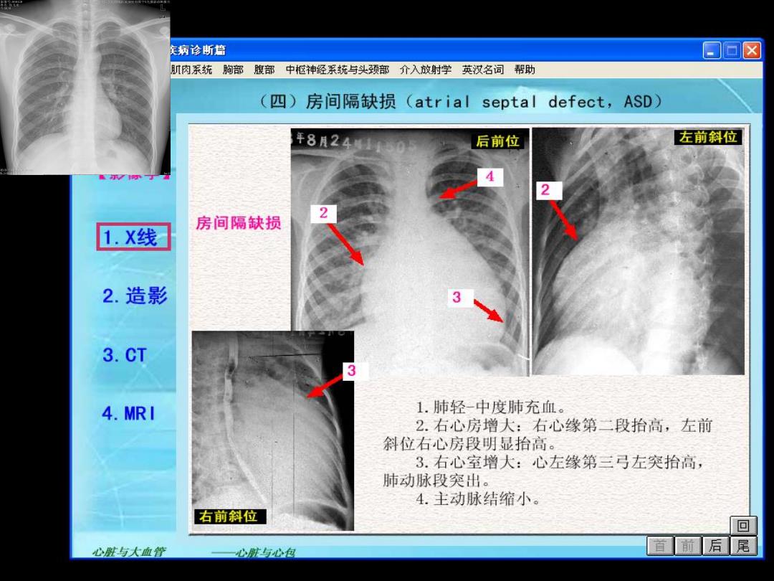
Task: Select the 4. MRI sidebar item
Action: (x=128, y=413)
